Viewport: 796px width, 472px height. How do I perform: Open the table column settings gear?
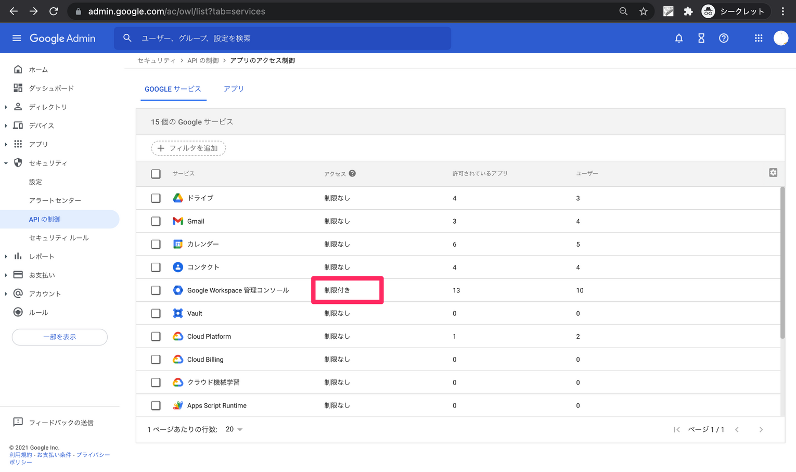773,172
